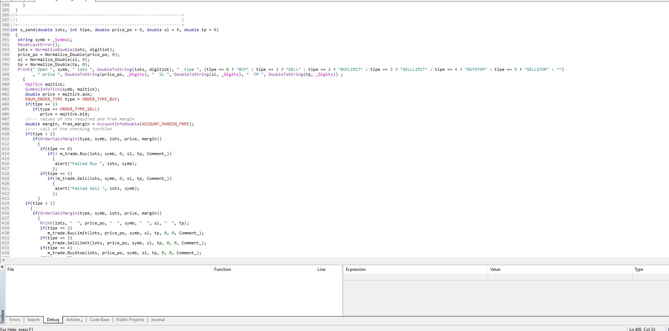
Task: Switch to the Search tab
Action: [33, 320]
